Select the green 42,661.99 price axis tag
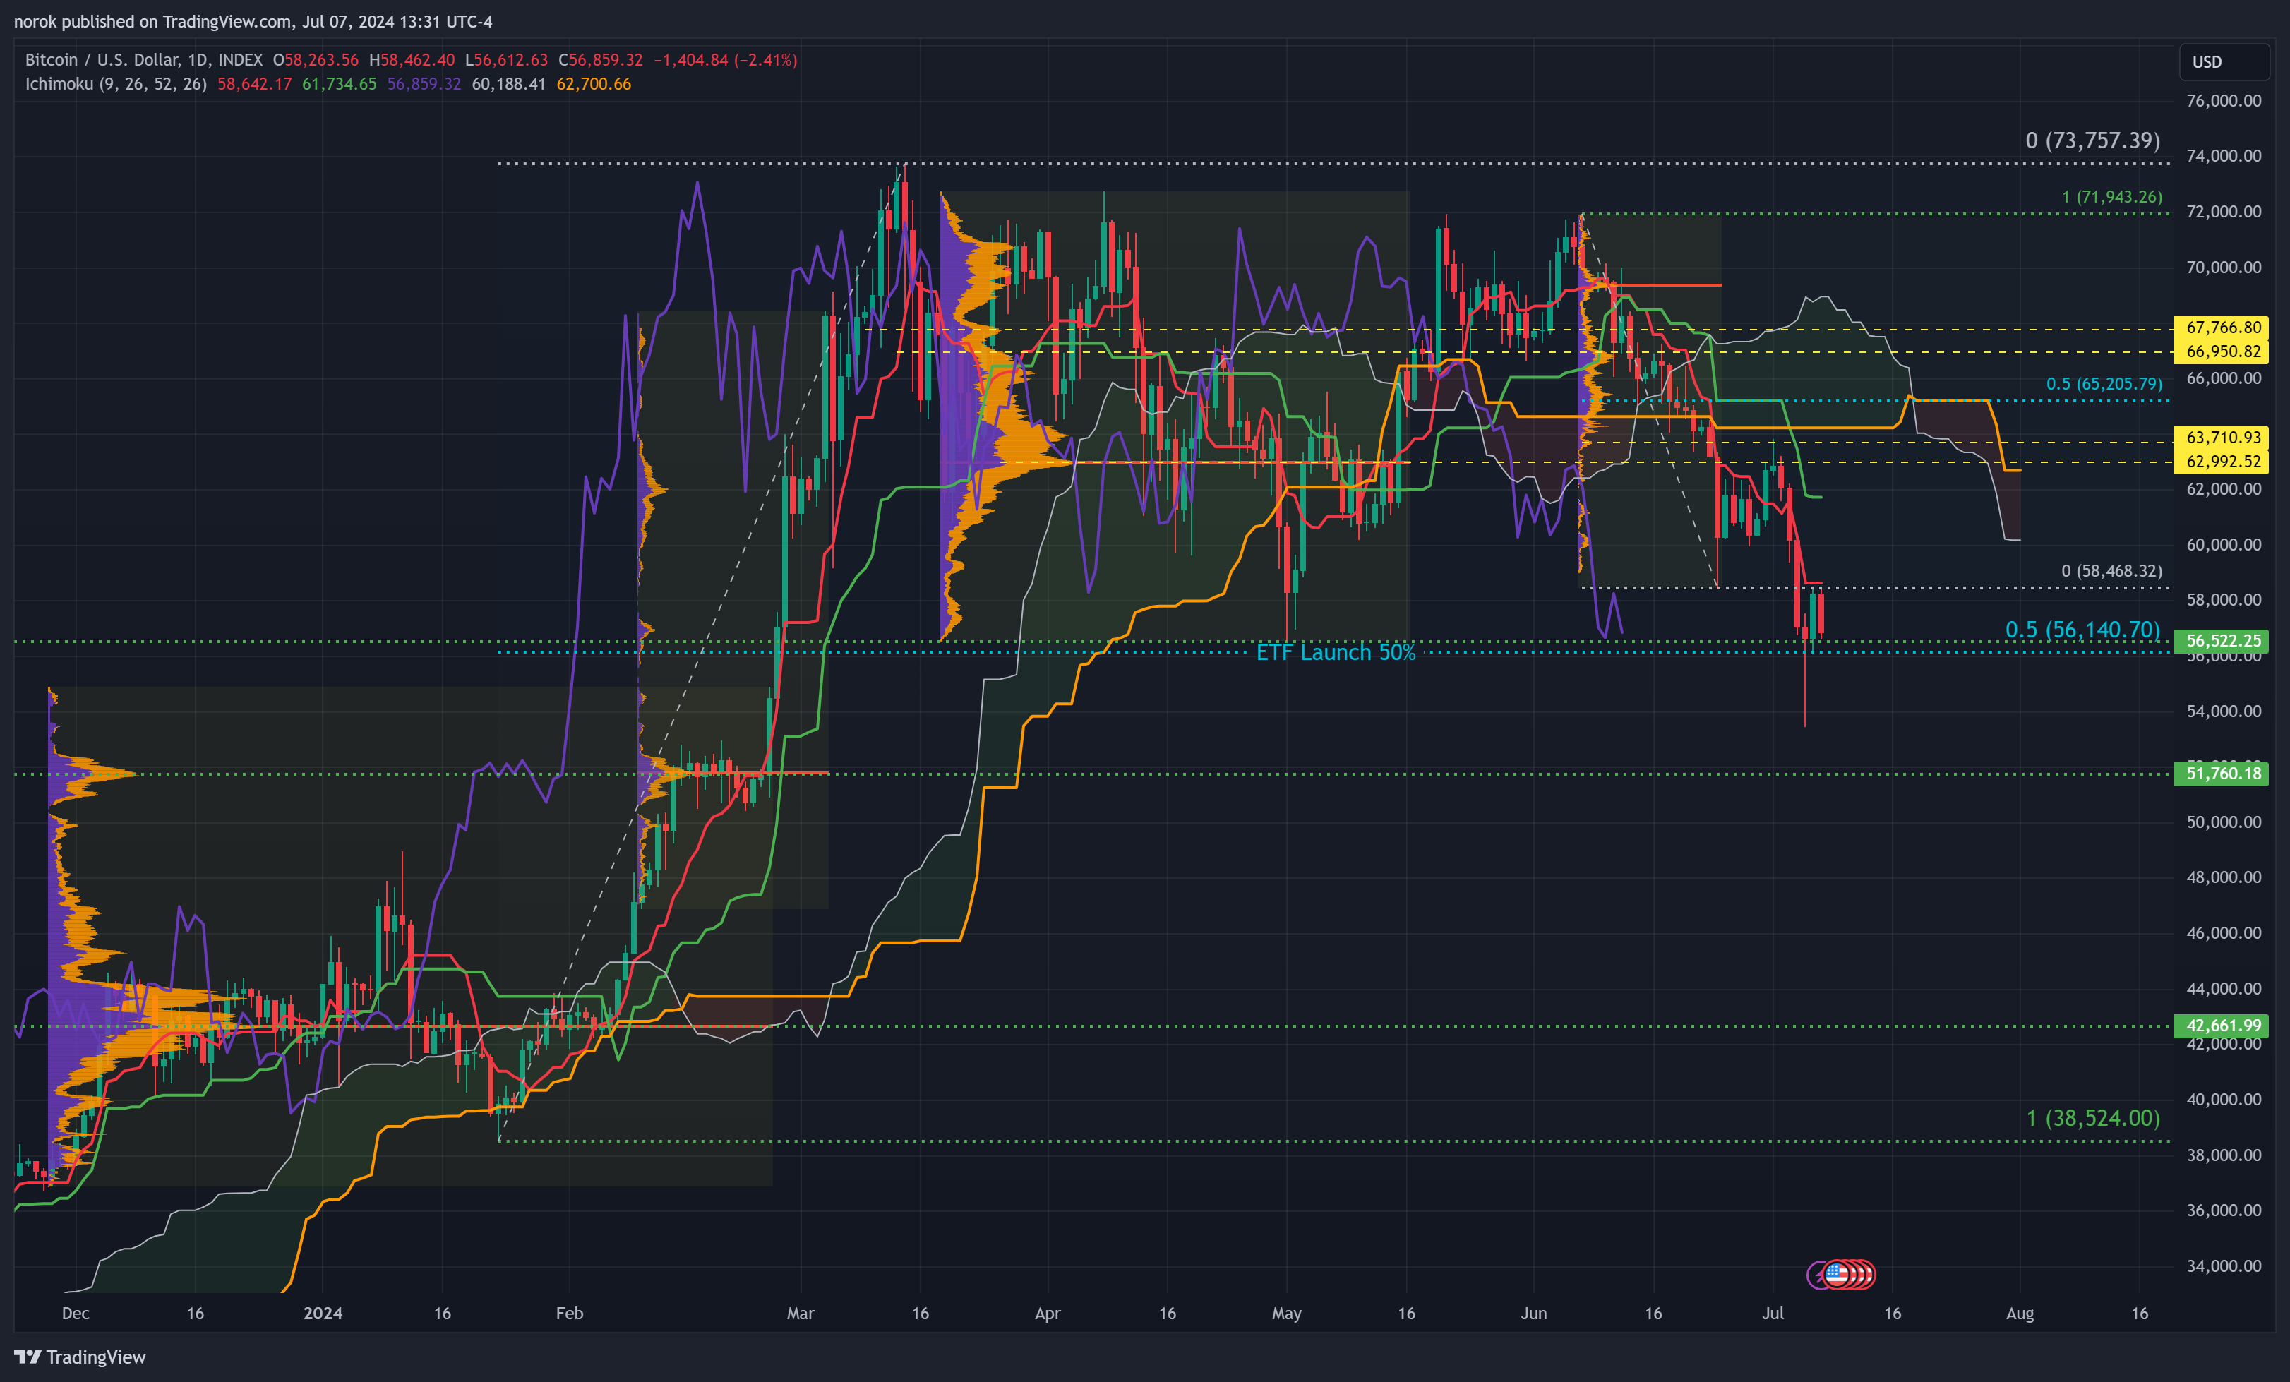 [x=2222, y=1025]
